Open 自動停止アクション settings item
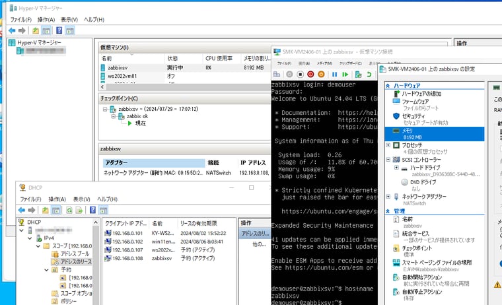Viewport: 502px width, 305px height. point(422,292)
